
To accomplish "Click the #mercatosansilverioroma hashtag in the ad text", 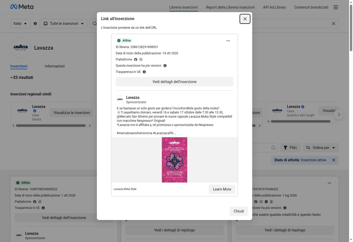I will 134,133.
